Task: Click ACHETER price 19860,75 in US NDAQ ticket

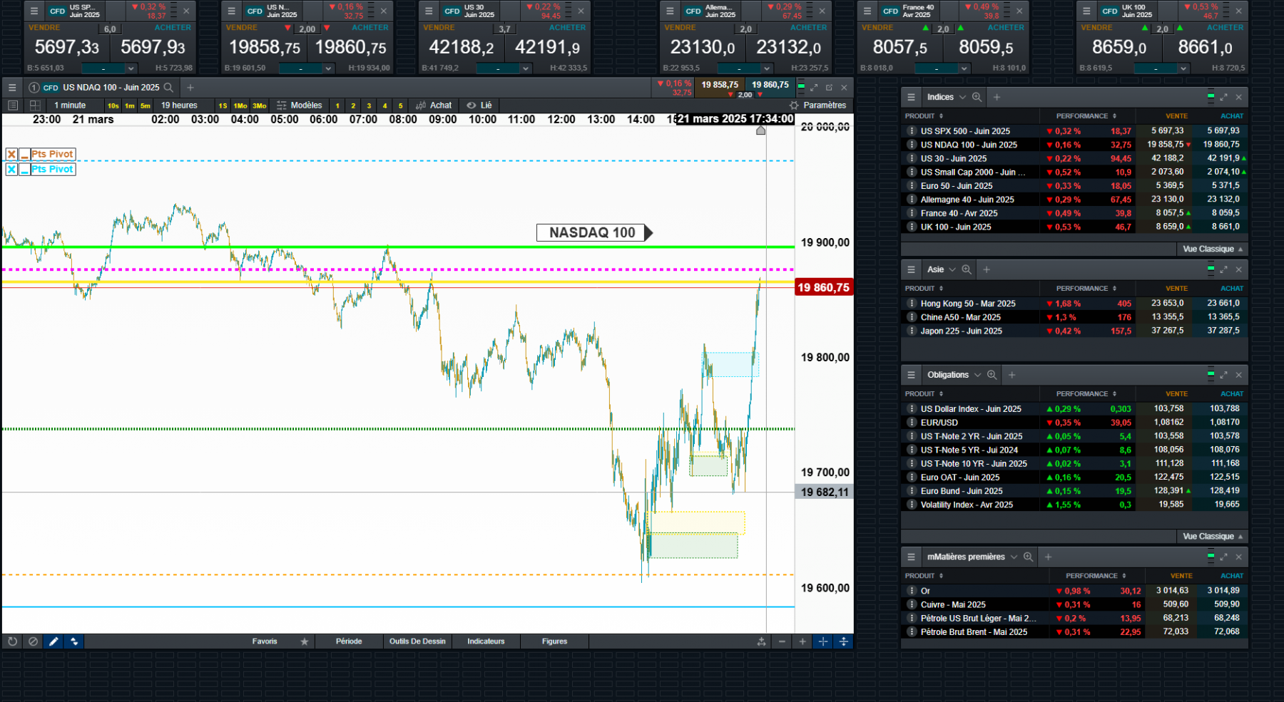Action: [350, 47]
